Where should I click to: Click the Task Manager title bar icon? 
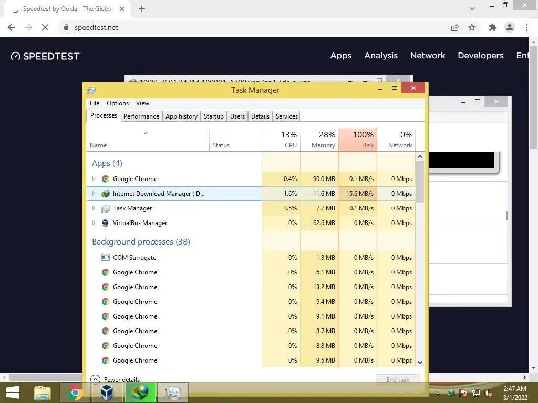click(x=91, y=90)
